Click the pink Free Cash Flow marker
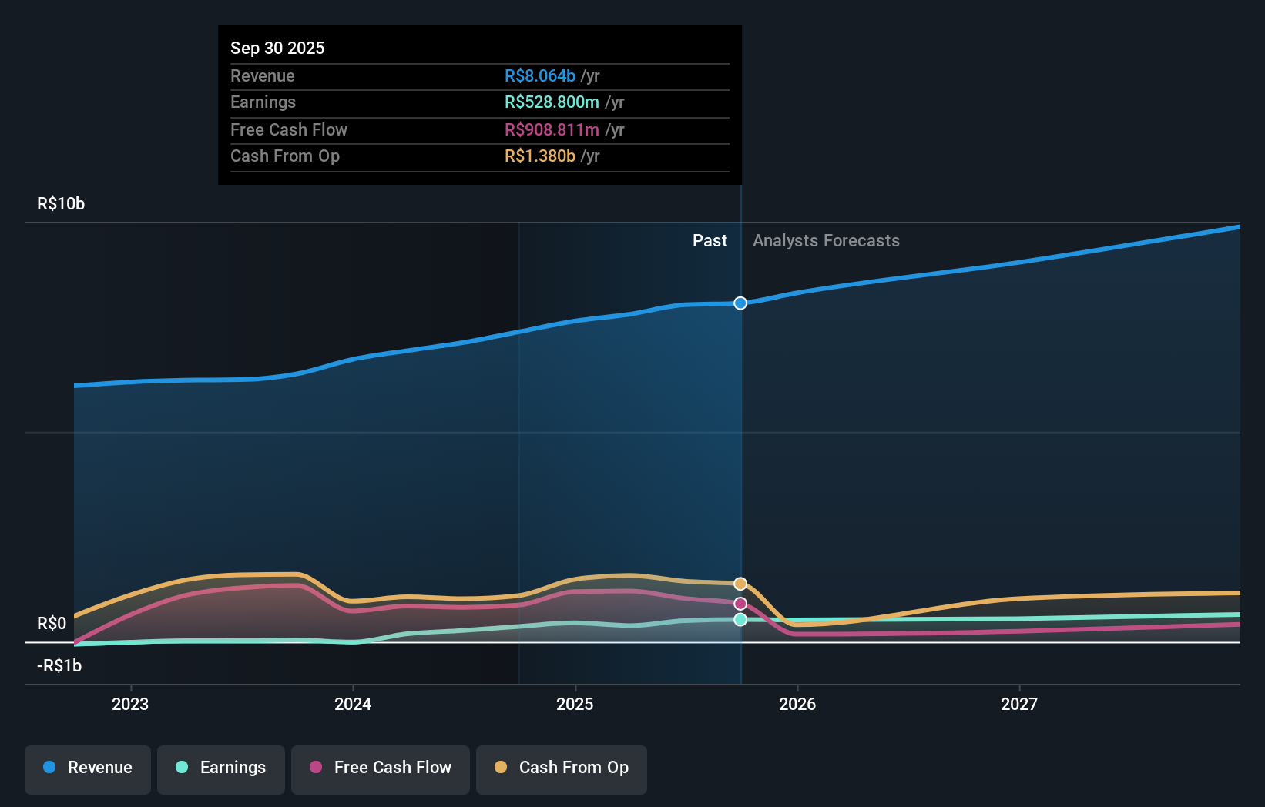The height and width of the screenshot is (807, 1265). pos(740,603)
